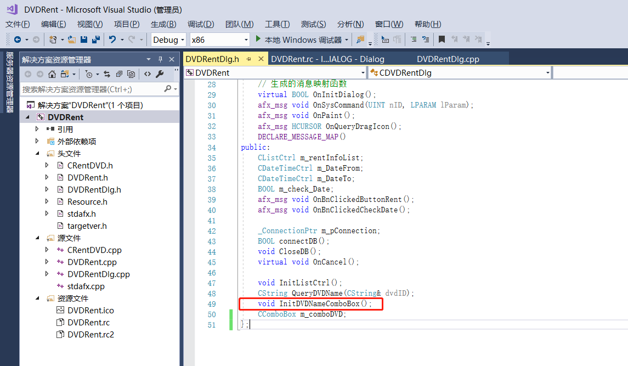This screenshot has height=366, width=628.
Task: Expand the 外部依赖项 node
Action: pos(37,141)
